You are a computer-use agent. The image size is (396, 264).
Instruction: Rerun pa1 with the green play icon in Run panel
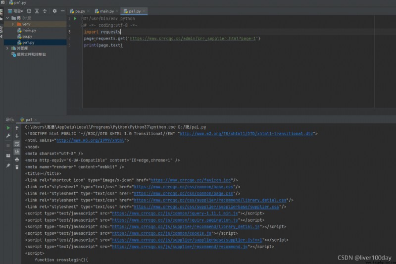click(x=8, y=128)
